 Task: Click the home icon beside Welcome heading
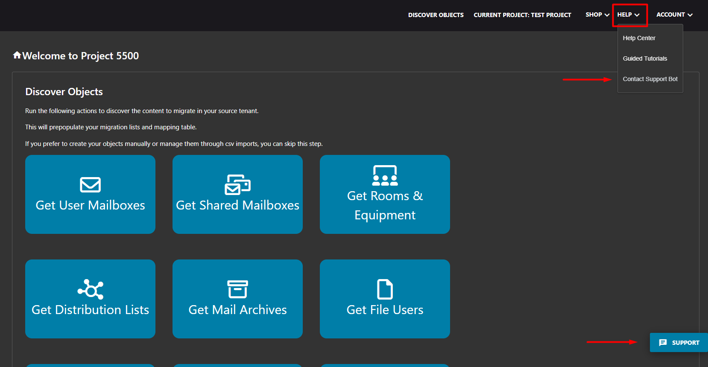point(17,55)
